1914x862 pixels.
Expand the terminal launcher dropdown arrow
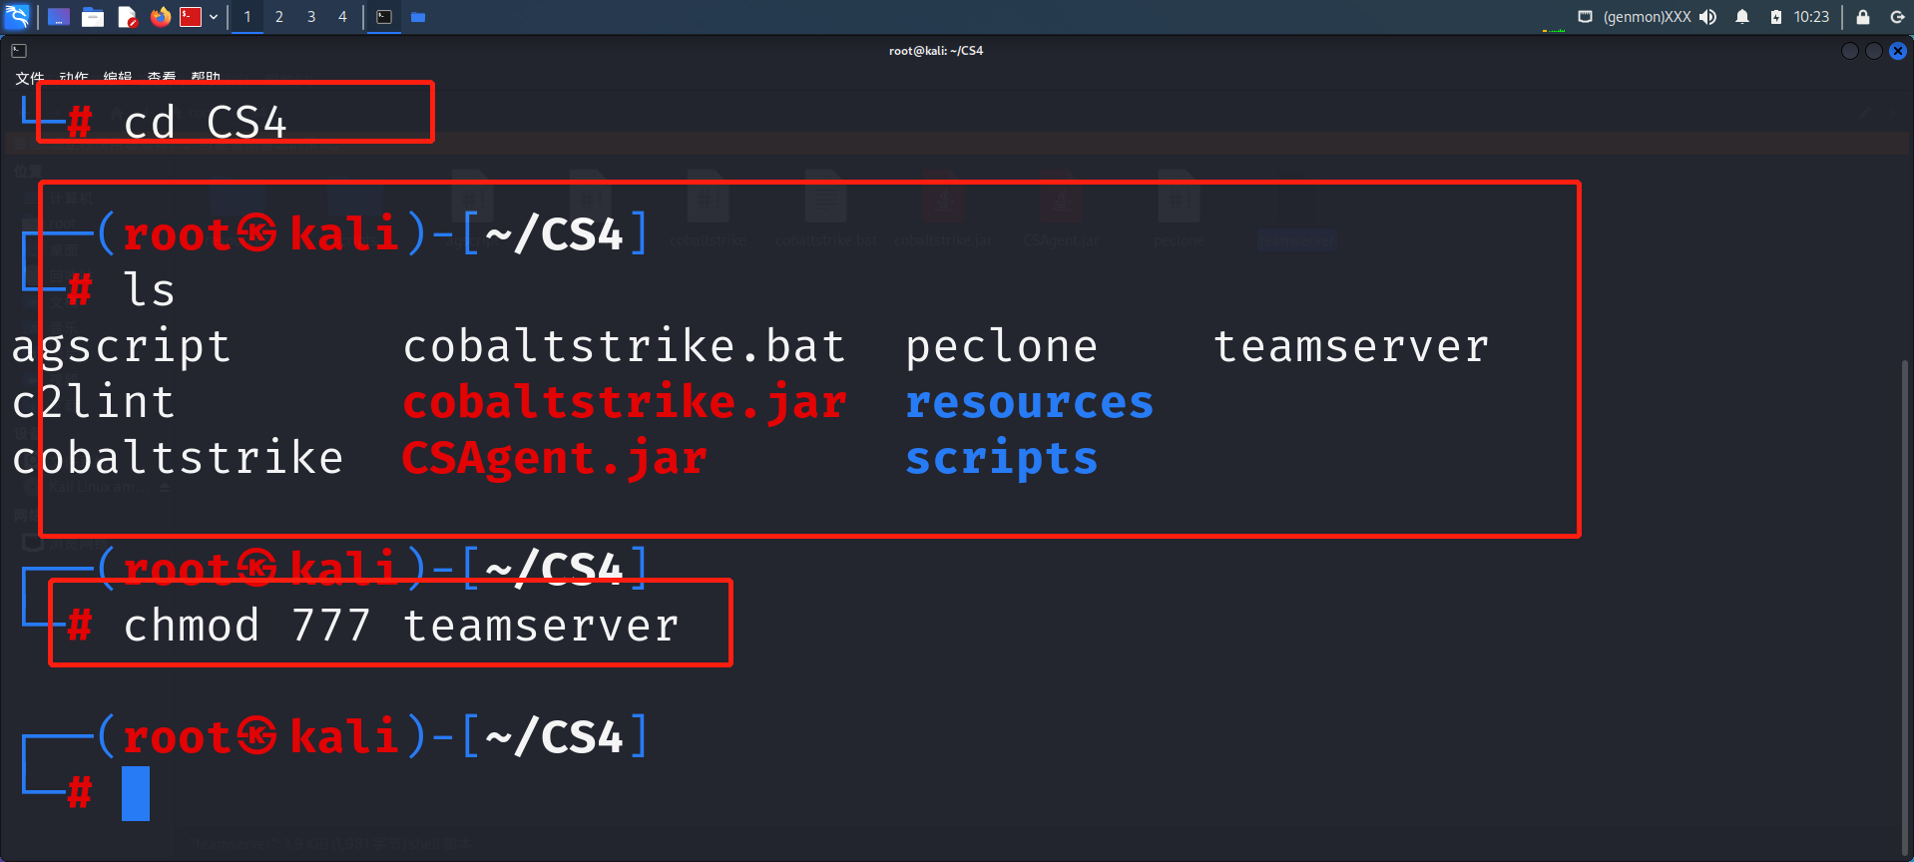214,17
